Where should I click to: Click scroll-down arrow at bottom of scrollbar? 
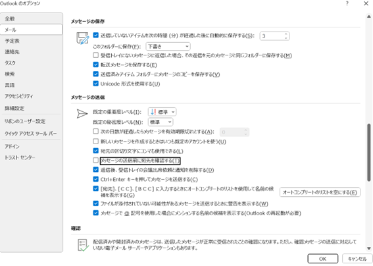[368, 248]
